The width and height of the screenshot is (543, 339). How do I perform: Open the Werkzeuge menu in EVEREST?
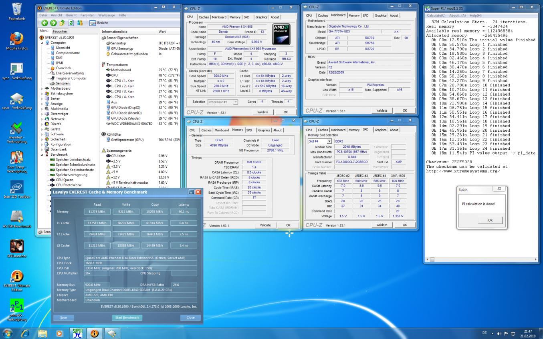(107, 15)
